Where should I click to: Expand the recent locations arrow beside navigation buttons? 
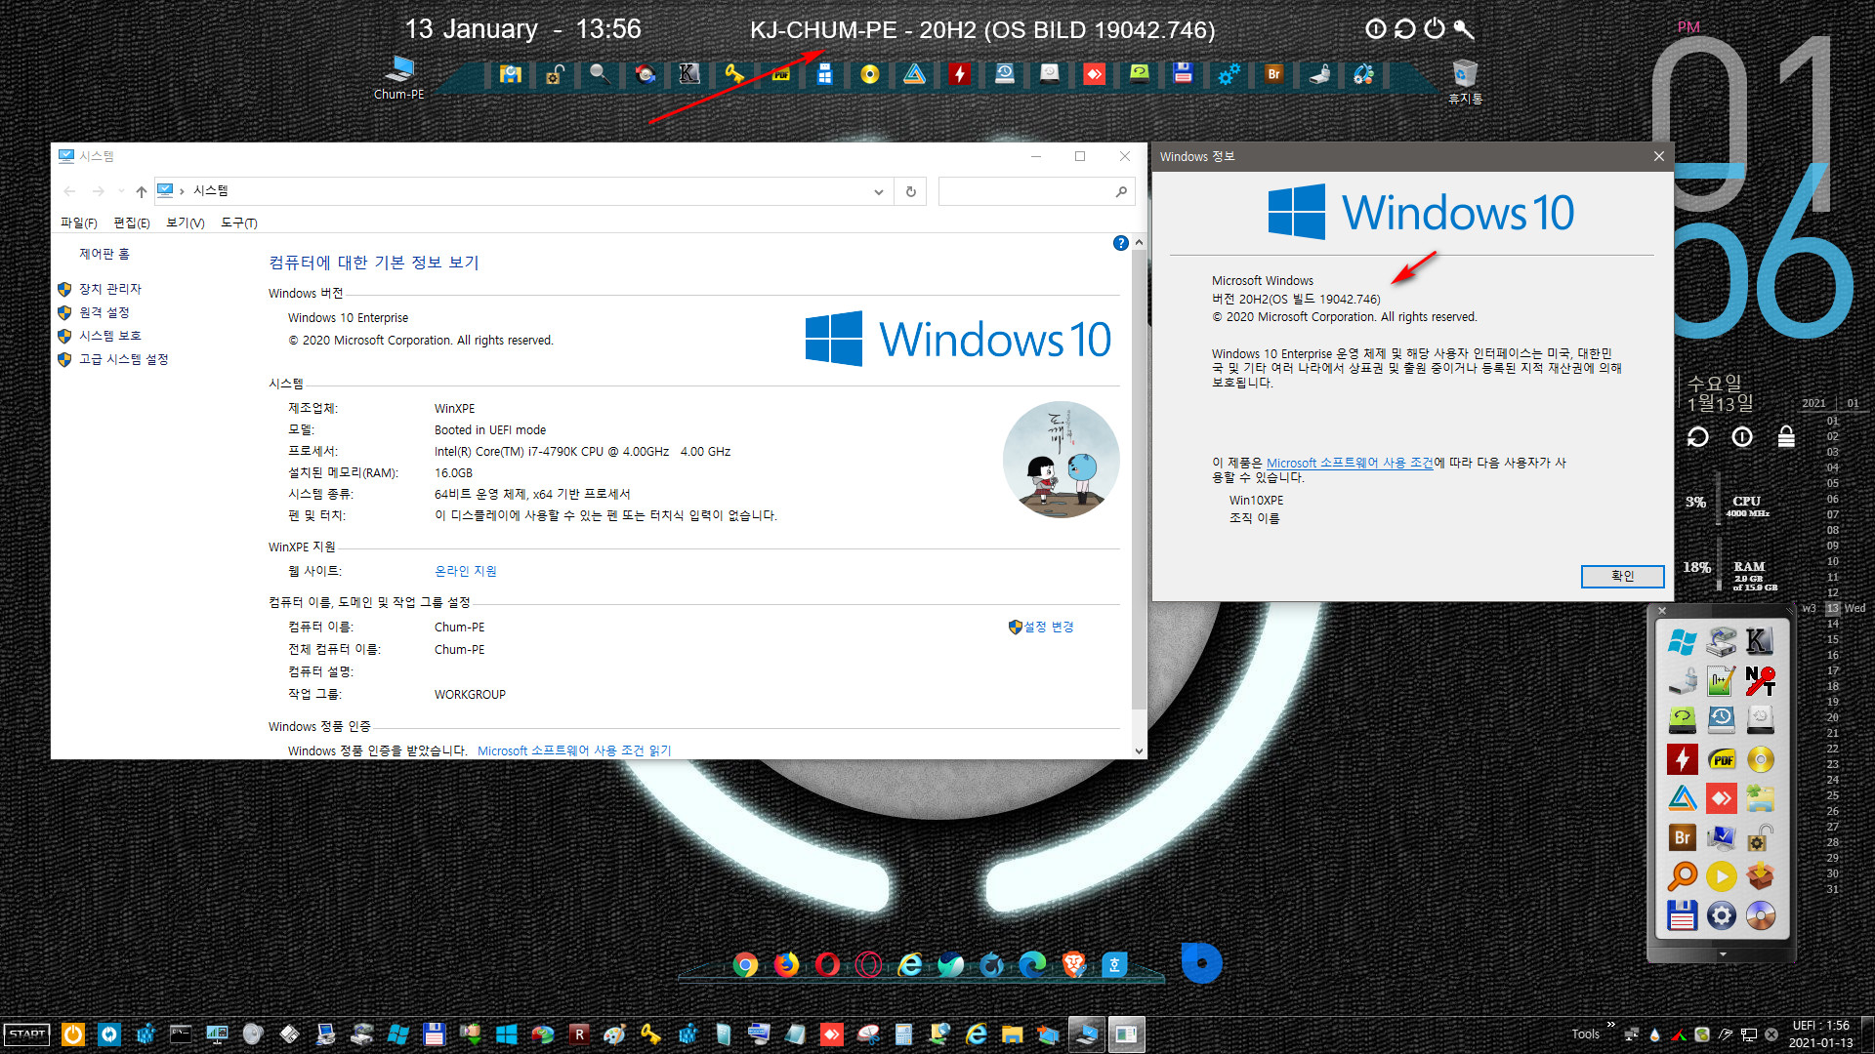(121, 191)
